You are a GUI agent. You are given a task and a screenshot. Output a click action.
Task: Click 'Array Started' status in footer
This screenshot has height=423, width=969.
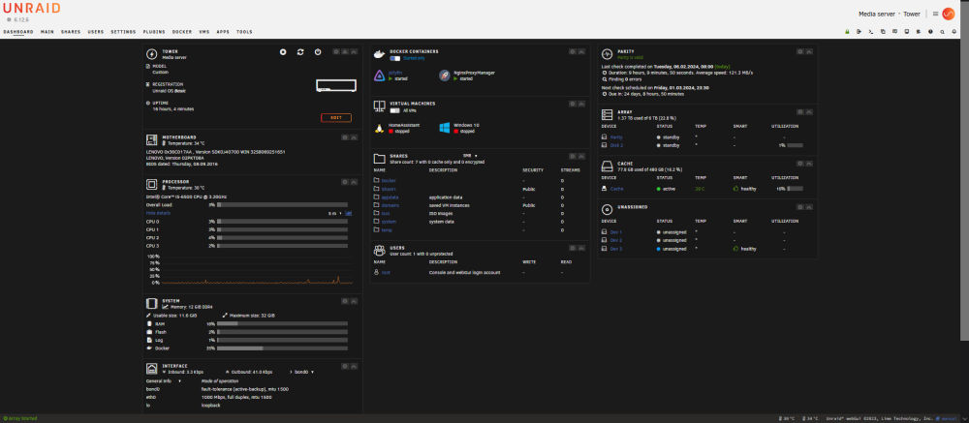click(x=19, y=418)
